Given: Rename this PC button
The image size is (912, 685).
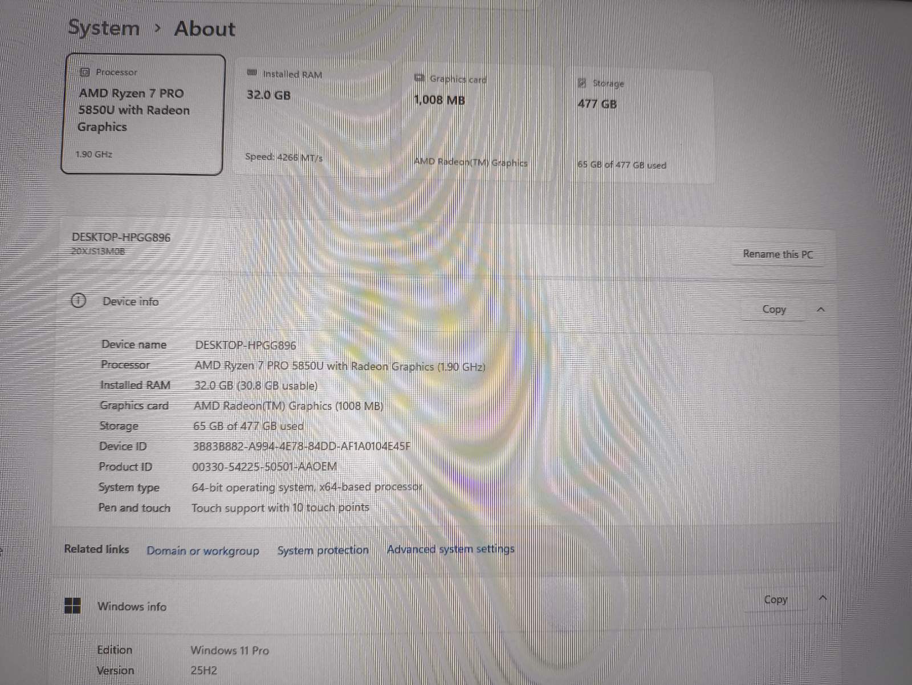Looking at the screenshot, I should click(x=778, y=254).
